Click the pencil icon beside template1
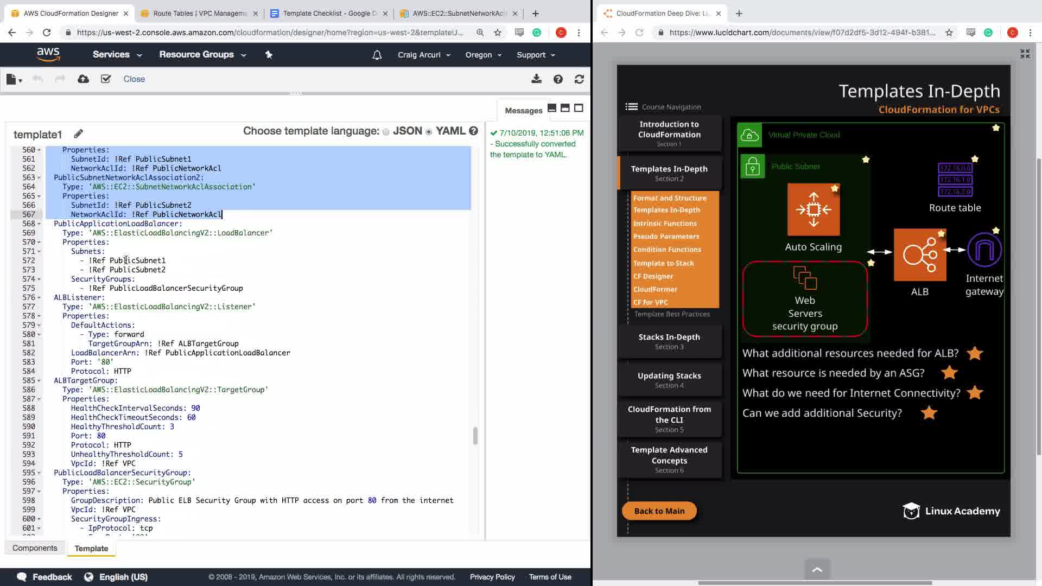 coord(78,134)
